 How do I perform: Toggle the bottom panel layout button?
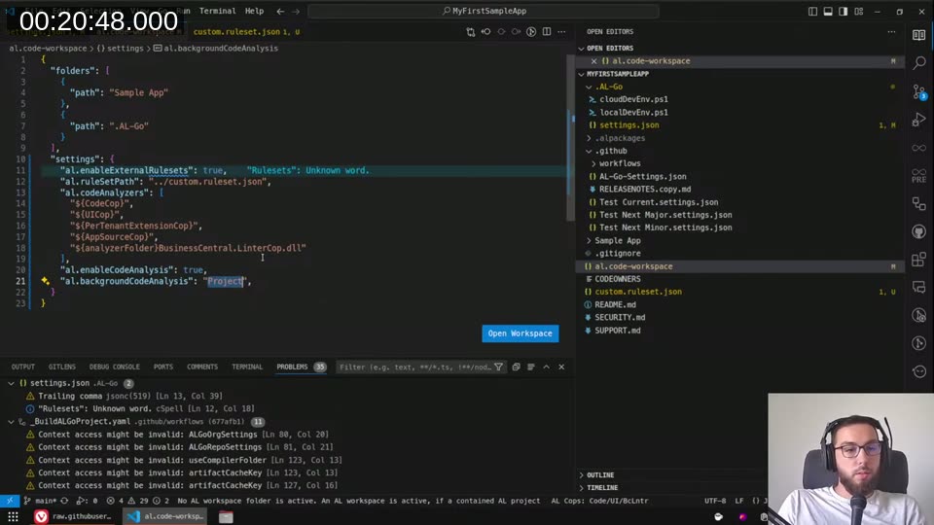click(828, 12)
